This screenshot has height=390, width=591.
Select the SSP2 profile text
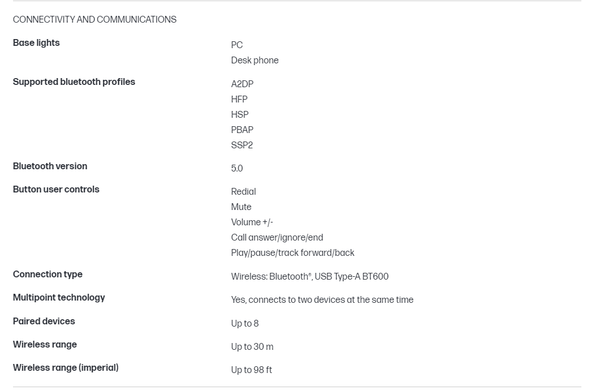[242, 145]
